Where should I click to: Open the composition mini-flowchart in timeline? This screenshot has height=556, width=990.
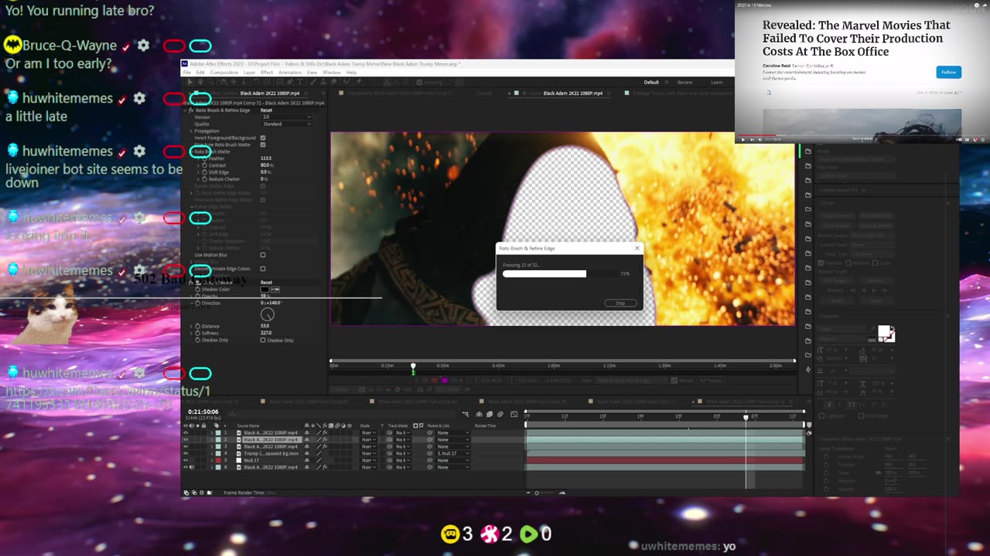point(466,414)
